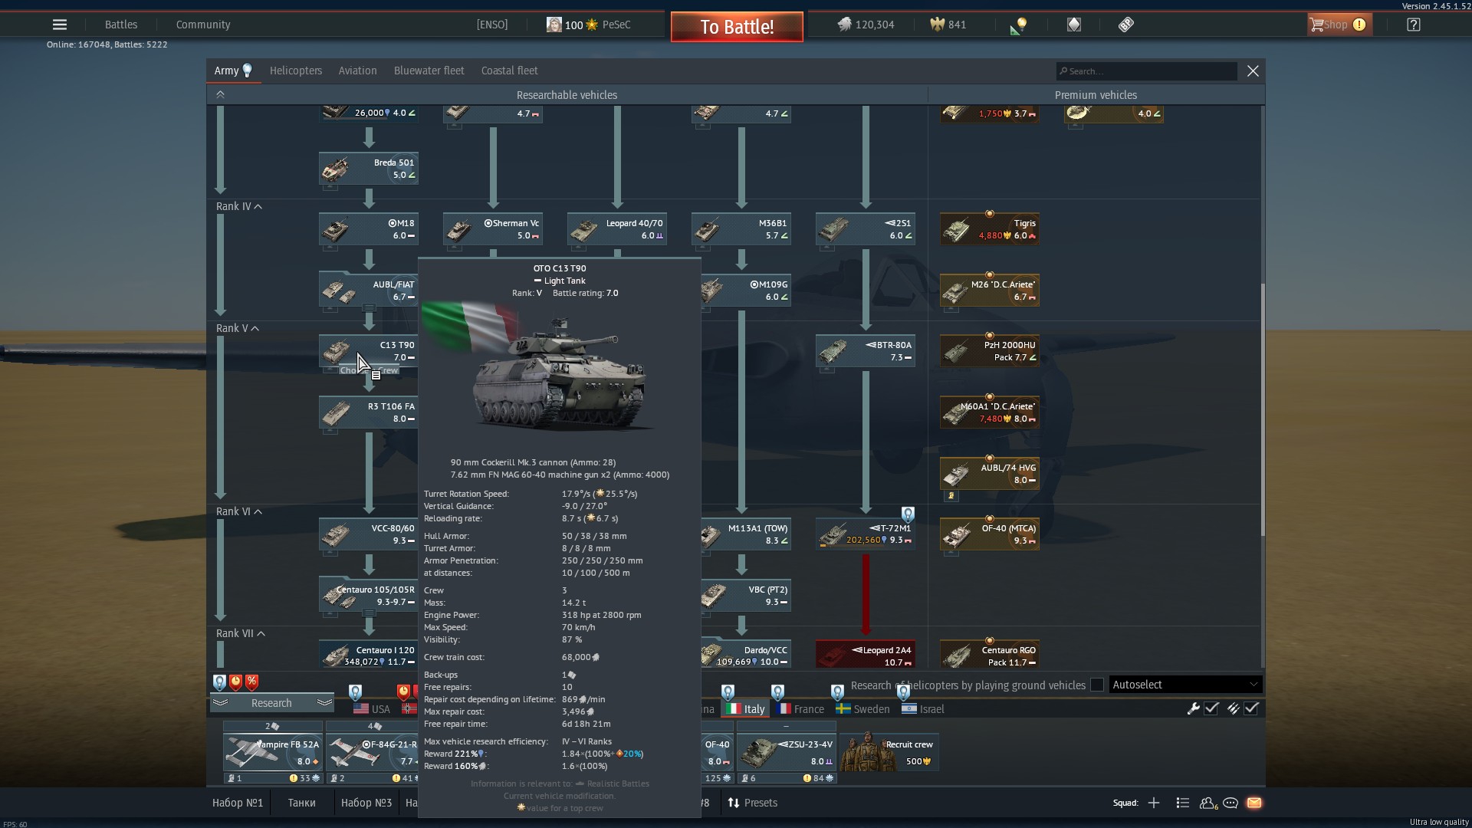This screenshot has height=828, width=1472.
Task: Select the PzH 2000HU Pack vehicle
Action: [x=990, y=351]
